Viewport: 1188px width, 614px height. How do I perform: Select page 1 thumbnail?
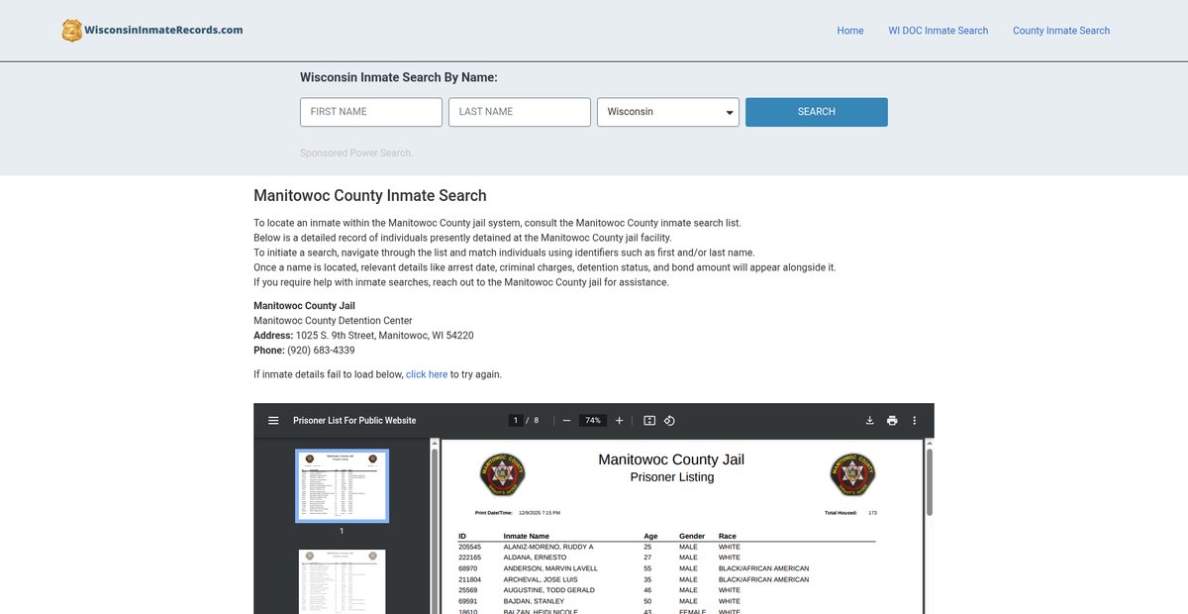pyautogui.click(x=343, y=485)
